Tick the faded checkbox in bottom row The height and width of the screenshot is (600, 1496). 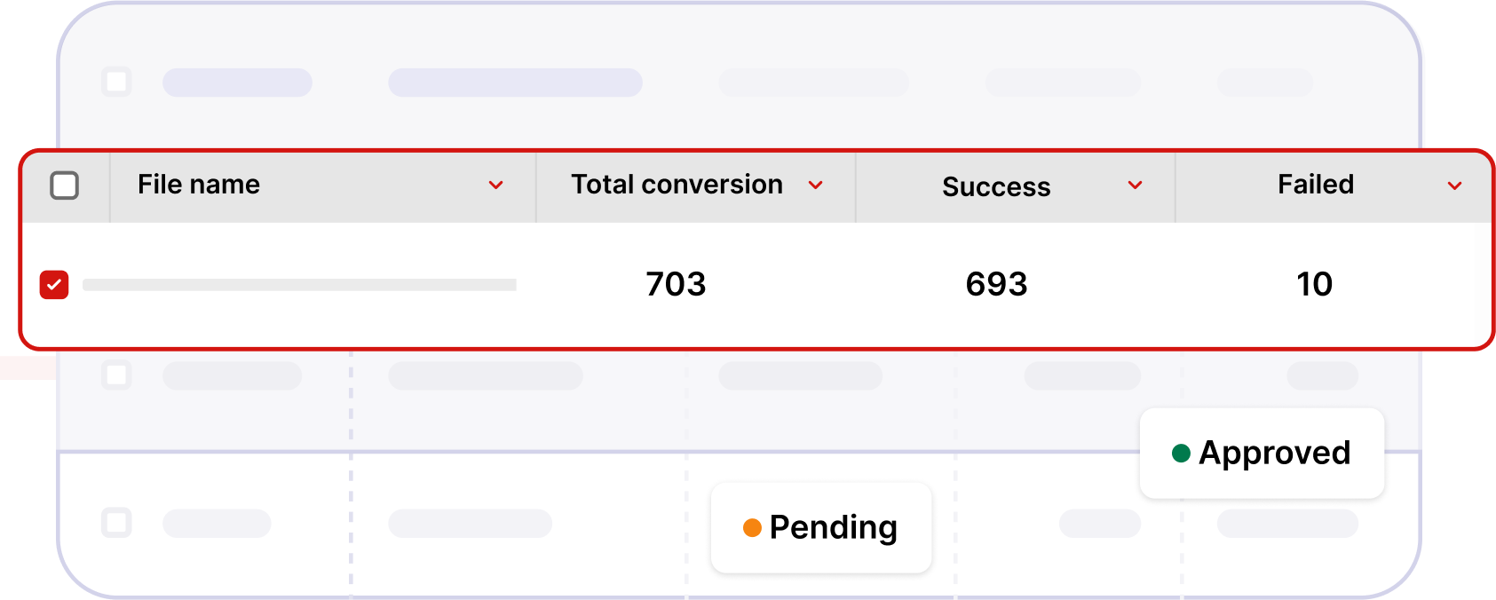[116, 522]
